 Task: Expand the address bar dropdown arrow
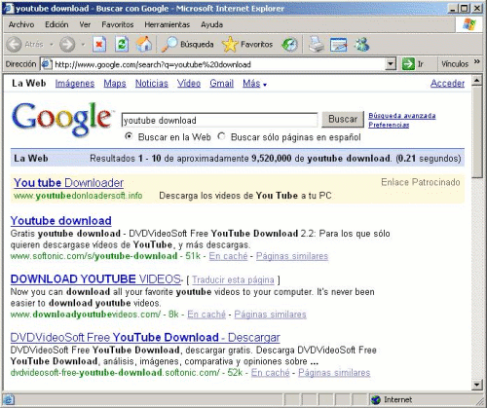[x=391, y=64]
